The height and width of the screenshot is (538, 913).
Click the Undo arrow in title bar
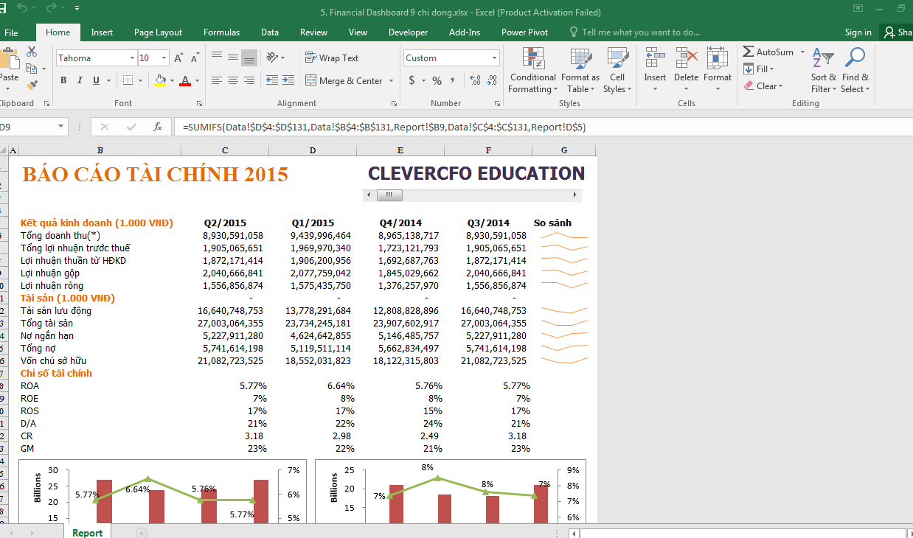[x=22, y=9]
